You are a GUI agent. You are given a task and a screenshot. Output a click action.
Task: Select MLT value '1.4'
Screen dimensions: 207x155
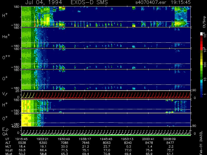tap(150, 146)
